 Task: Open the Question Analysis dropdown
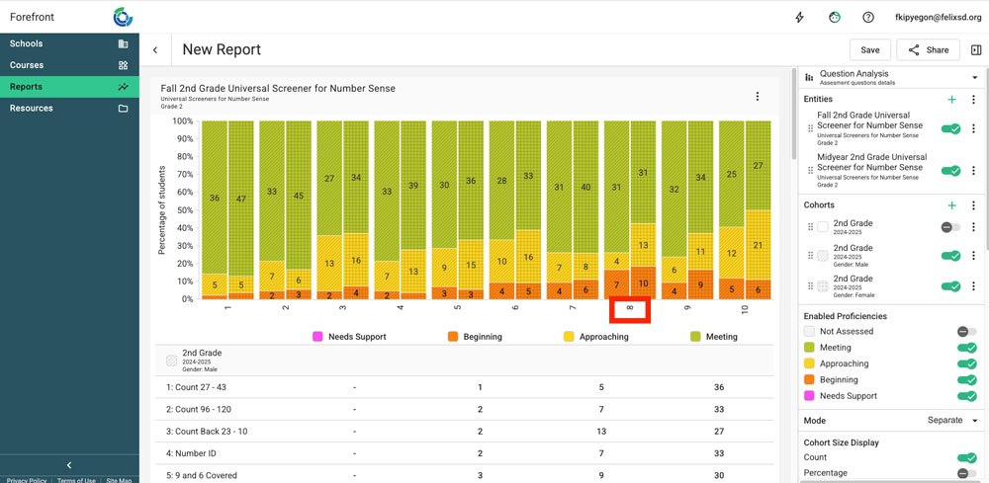coord(974,77)
